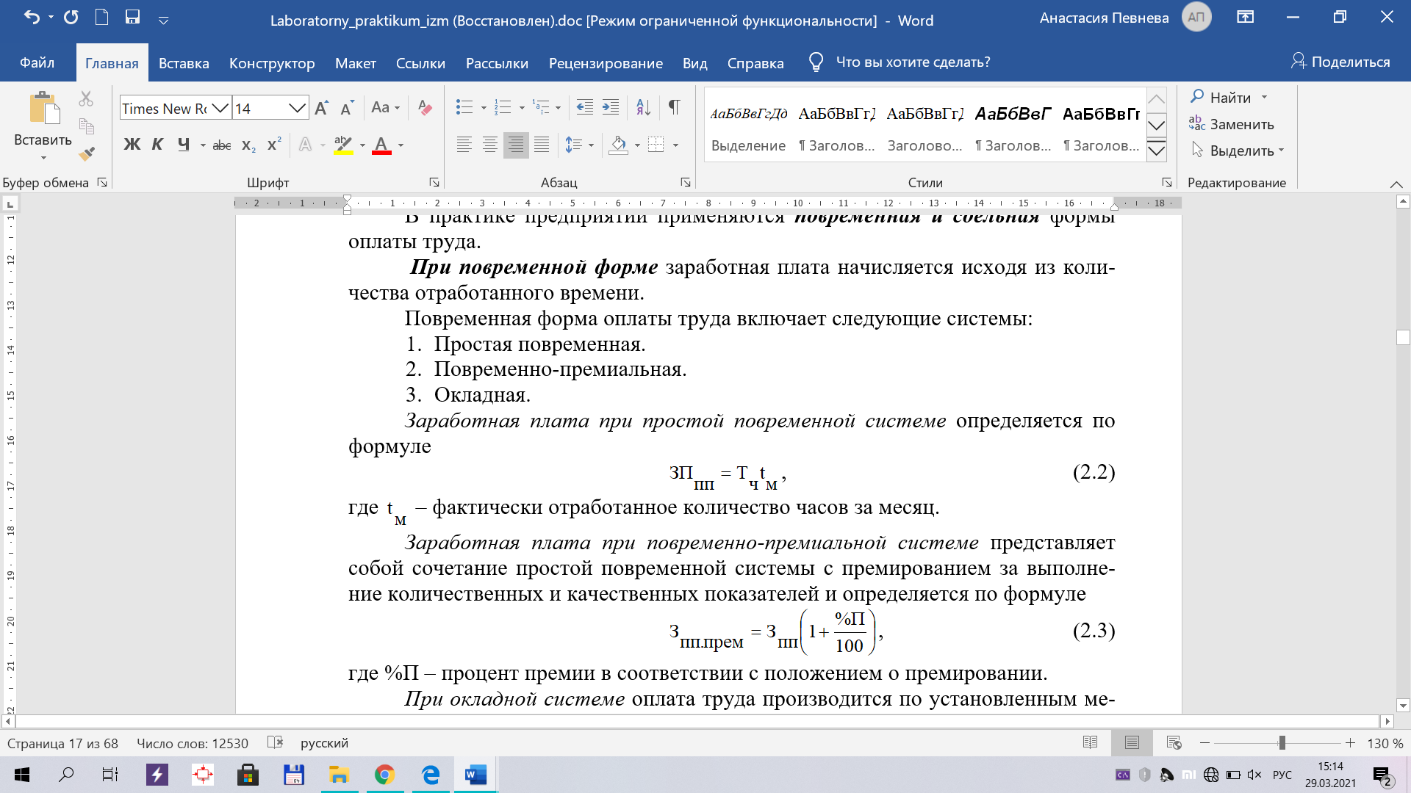Adjust zoom slider handle
Image resolution: width=1411 pixels, height=793 pixels.
pos(1282,743)
